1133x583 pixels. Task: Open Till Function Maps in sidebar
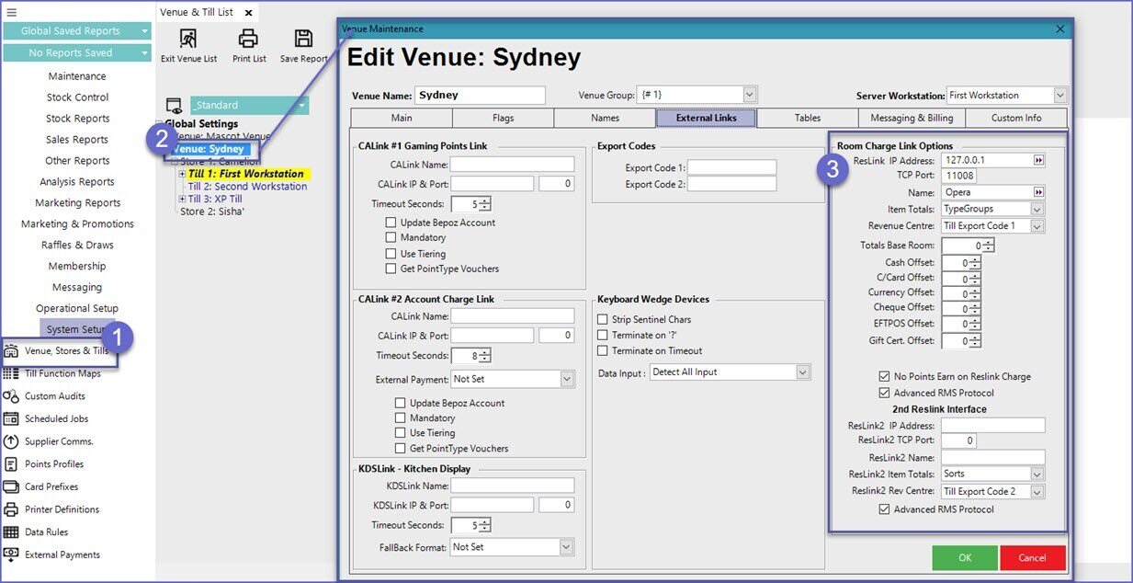(62, 373)
